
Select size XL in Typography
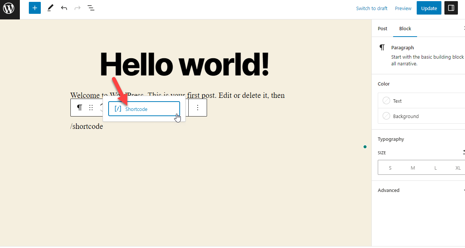point(458,167)
